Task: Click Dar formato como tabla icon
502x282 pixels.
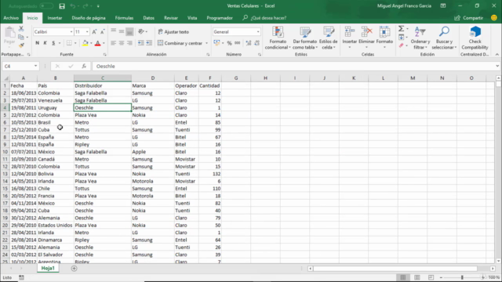Action: pyautogui.click(x=305, y=32)
